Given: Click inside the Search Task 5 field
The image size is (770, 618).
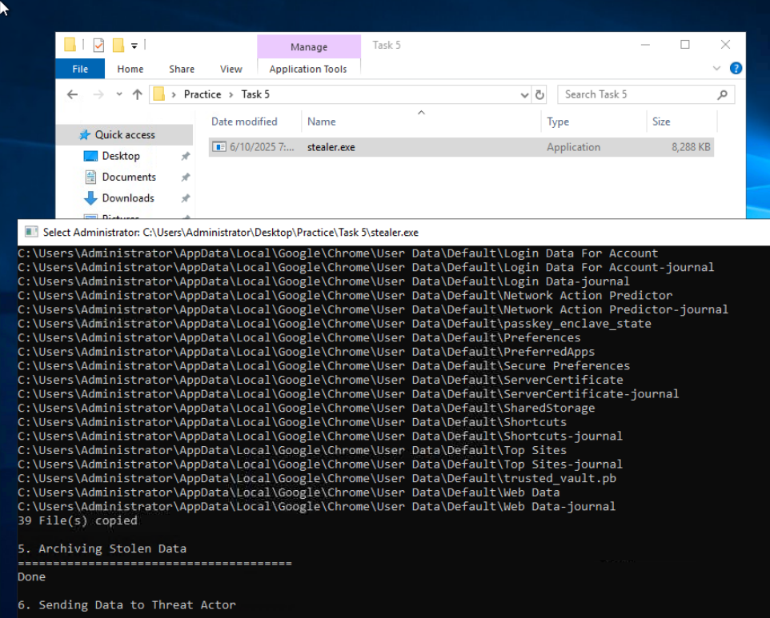Looking at the screenshot, I should (x=636, y=94).
